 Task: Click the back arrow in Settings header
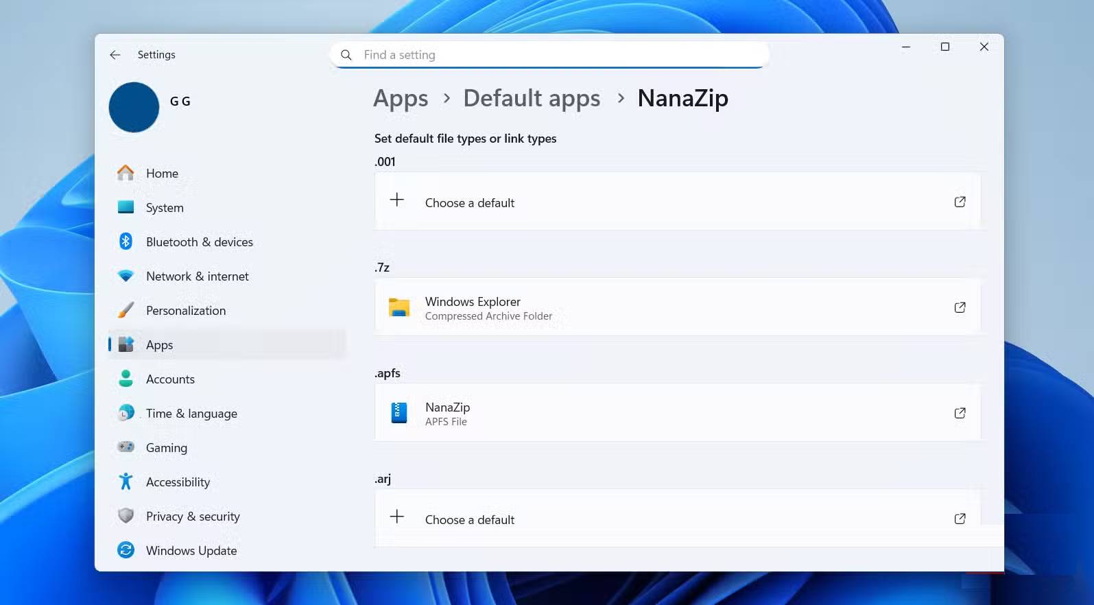coord(115,55)
